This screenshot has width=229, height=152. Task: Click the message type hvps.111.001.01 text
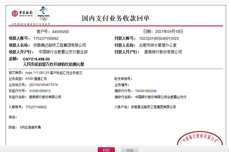[38, 73]
